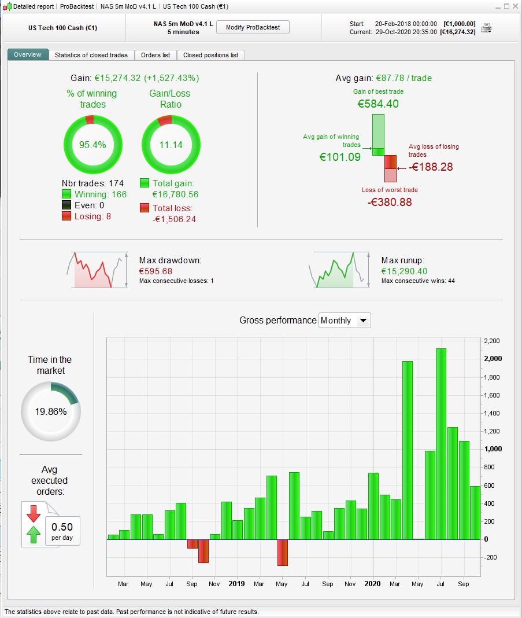This screenshot has width=522, height=618.
Task: Open the Orders list tab
Action: 156,55
